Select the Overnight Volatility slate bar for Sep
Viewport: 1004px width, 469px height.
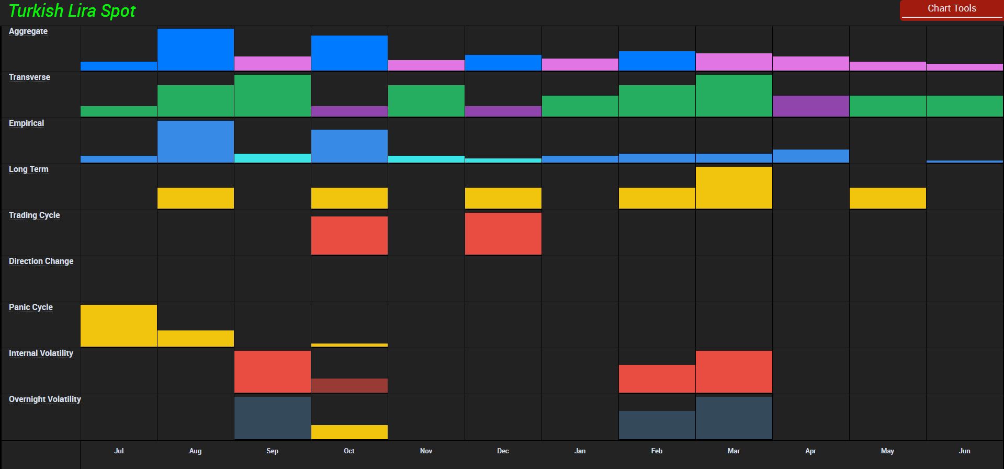pyautogui.click(x=273, y=418)
